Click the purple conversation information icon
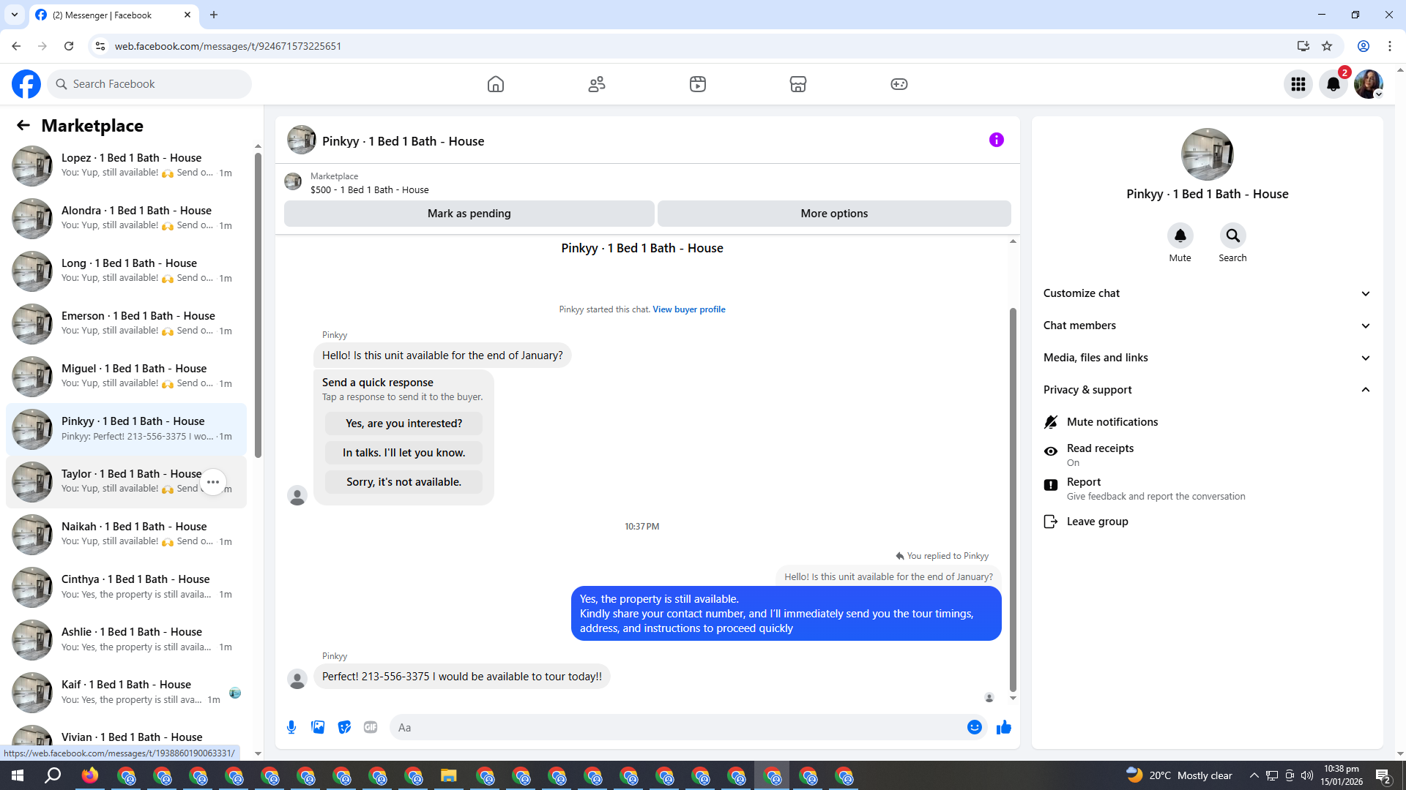Screen dimensions: 1406x790 point(996,140)
